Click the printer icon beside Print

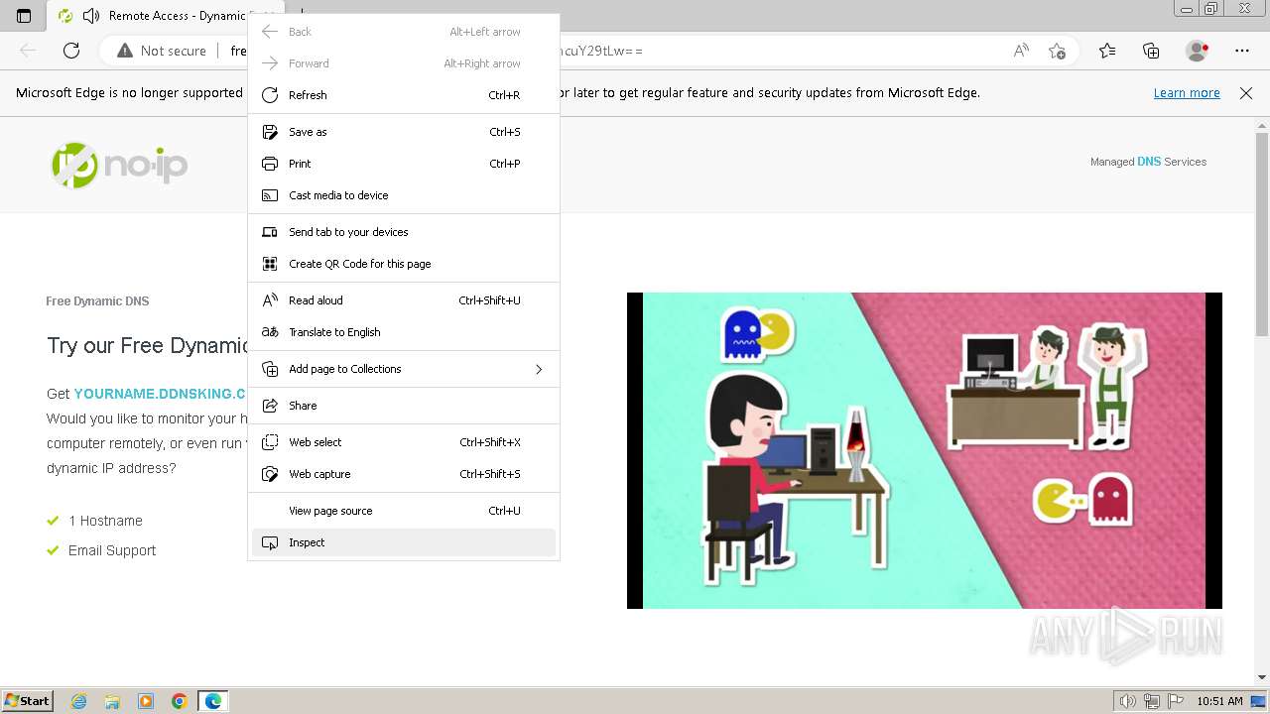tap(269, 164)
